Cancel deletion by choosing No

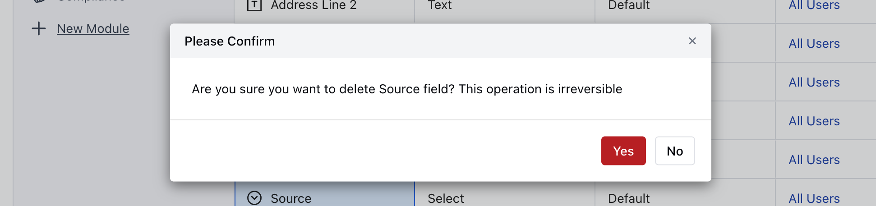pyautogui.click(x=674, y=151)
